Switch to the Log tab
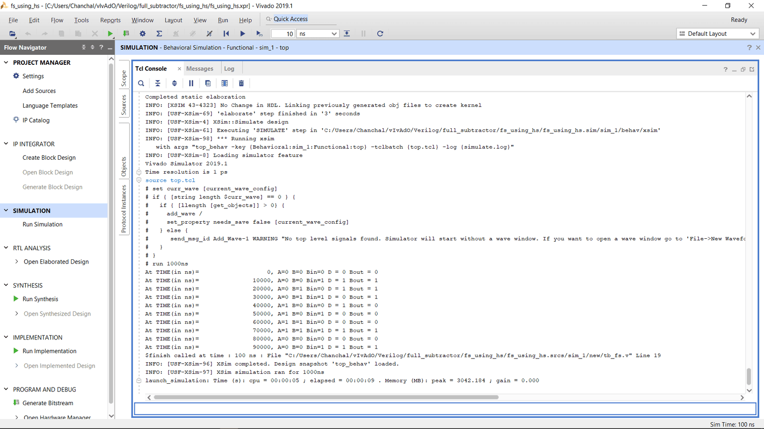Viewport: 764px width, 429px height. coord(229,69)
